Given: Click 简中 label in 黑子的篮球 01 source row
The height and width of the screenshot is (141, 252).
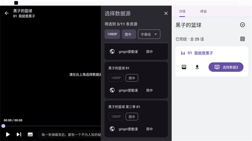Looking at the screenshot, I should point(150,90).
